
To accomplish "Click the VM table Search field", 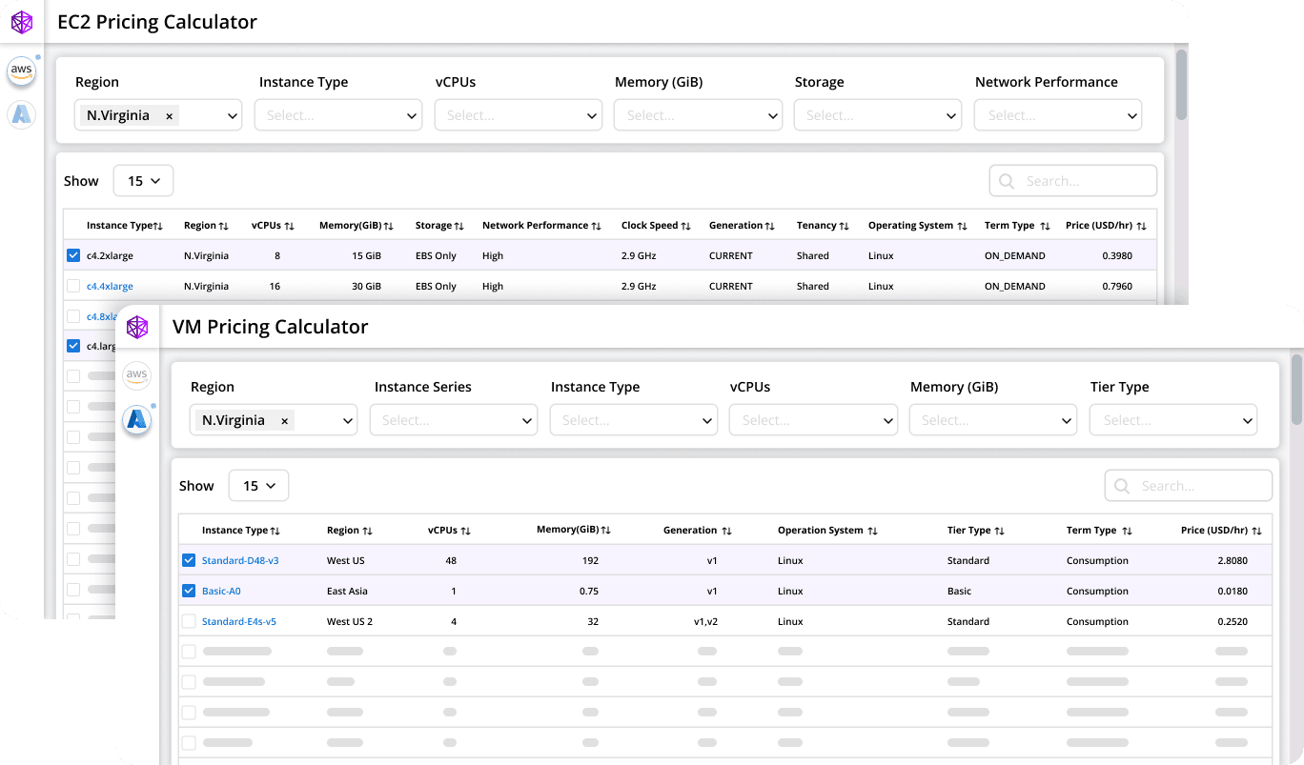I will 1189,486.
